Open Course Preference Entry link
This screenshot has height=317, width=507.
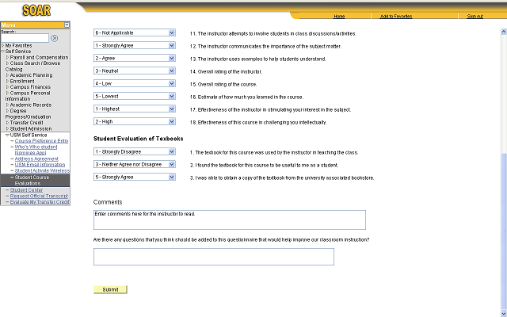41,141
